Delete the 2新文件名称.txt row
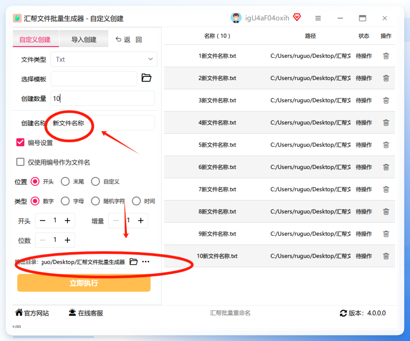Viewport: 410px width, 341px height. 386,78
